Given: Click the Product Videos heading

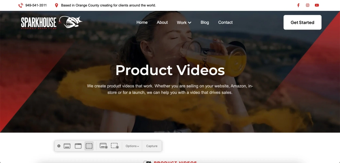Looking at the screenshot, I should pos(170,70).
